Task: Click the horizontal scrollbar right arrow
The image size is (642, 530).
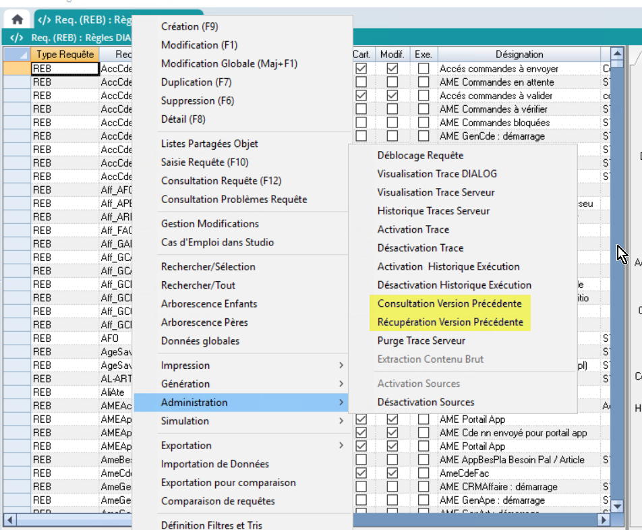Action: 604,521
